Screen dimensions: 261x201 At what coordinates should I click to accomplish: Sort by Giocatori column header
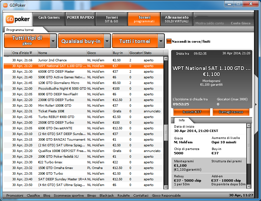pyautogui.click(x=136, y=53)
